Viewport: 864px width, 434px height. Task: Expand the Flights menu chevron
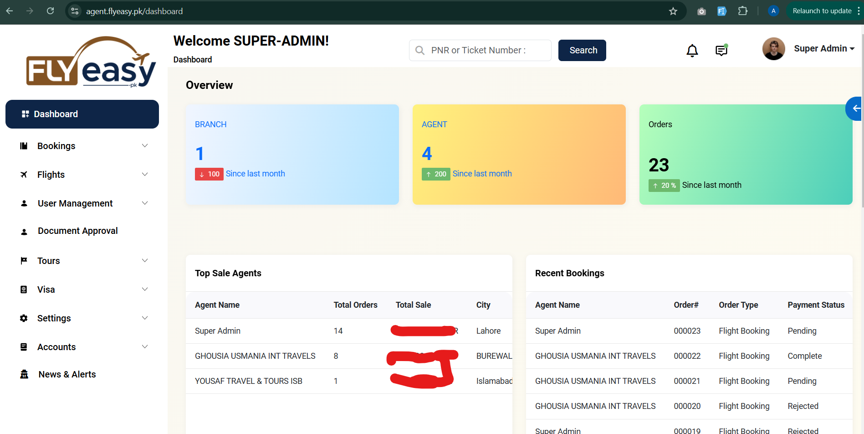point(145,174)
